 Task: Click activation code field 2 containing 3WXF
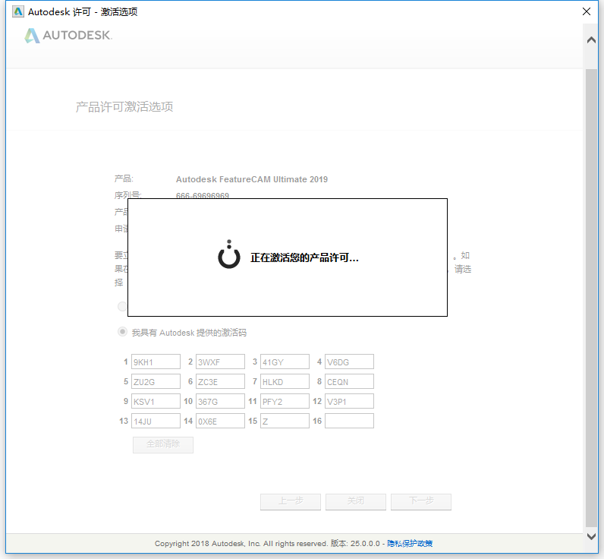coord(220,362)
